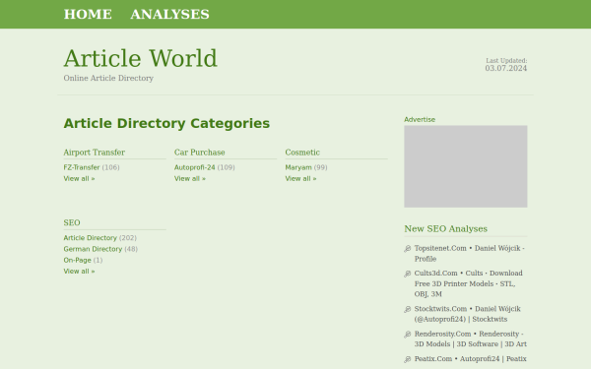This screenshot has height=369, width=591.
Task: Open the Article Directory subcategory
Action: point(90,237)
